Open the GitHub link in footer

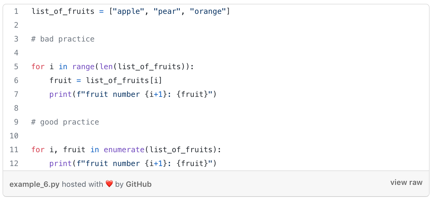[138, 184]
